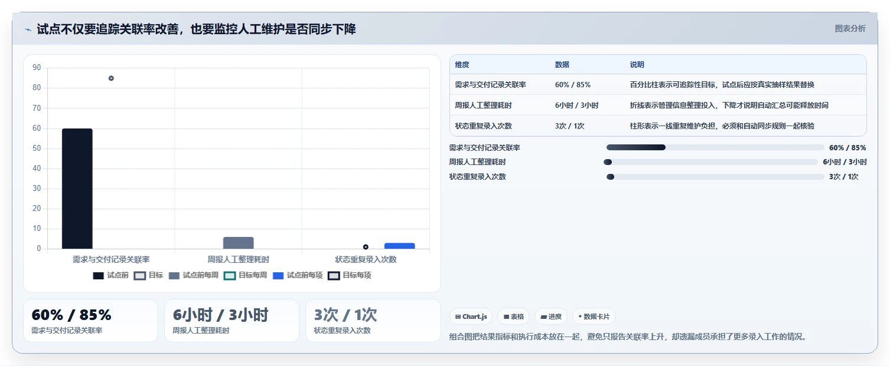Screen dimensions: 890x366
Task: Click the 维度 column header
Action: [x=462, y=65]
